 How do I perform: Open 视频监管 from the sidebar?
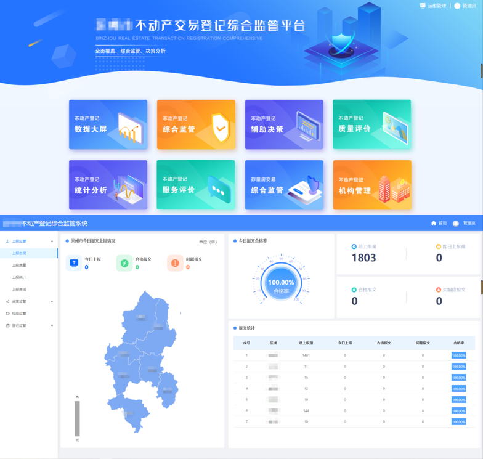19,314
